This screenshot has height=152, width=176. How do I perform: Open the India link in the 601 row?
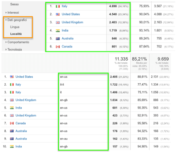(19, 108)
